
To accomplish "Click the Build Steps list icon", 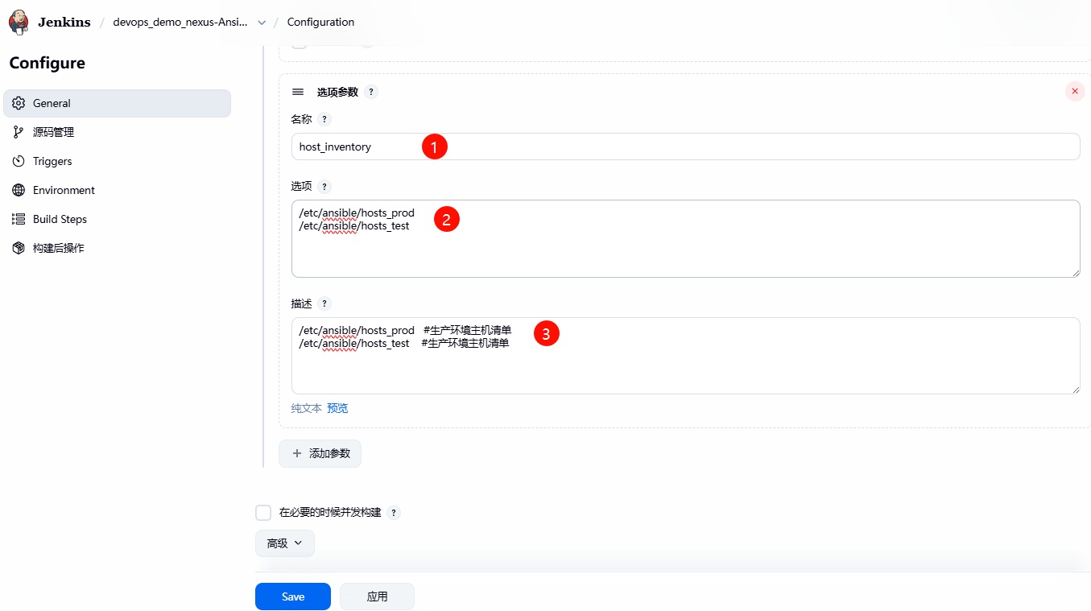I will click(x=19, y=219).
